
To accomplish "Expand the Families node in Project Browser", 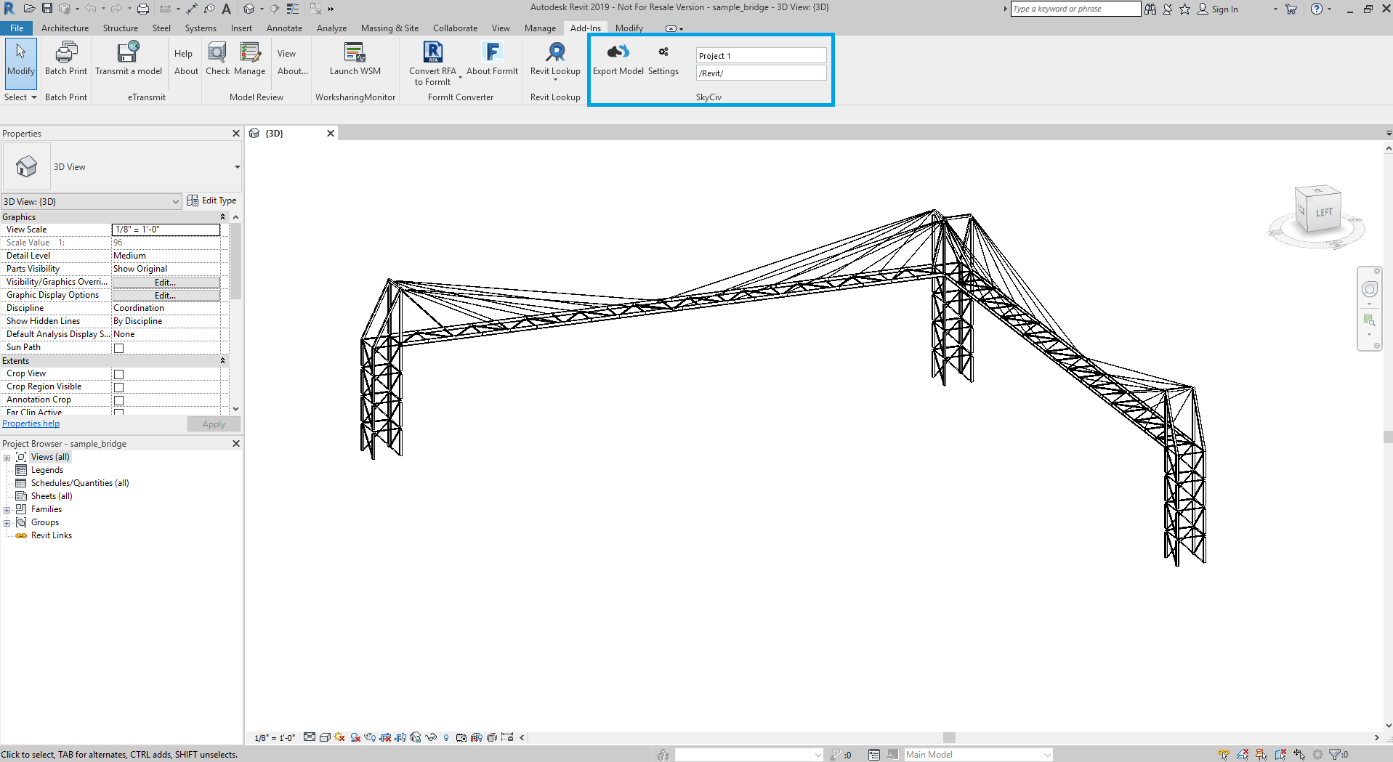I will 7,510.
